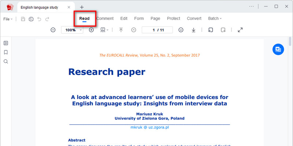Click the page number field 1 / 11
Screen dimensions: 293x146
[x=157, y=30]
